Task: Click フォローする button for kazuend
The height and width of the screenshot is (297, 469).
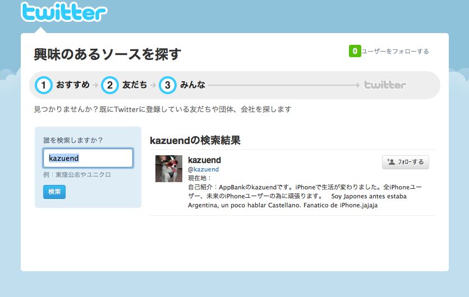Action: (x=405, y=163)
